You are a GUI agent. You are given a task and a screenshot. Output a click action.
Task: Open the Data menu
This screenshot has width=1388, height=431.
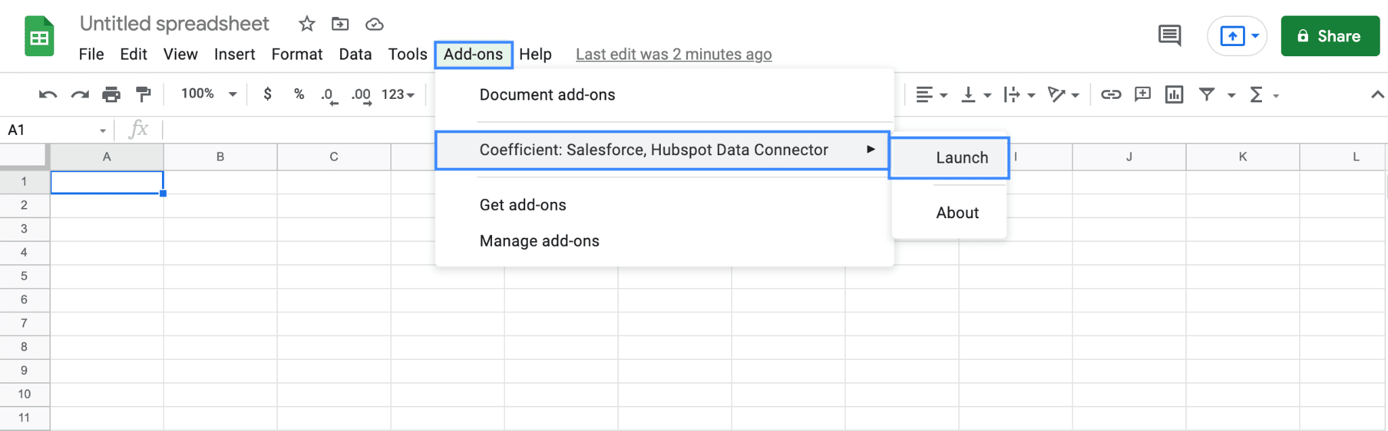point(355,54)
